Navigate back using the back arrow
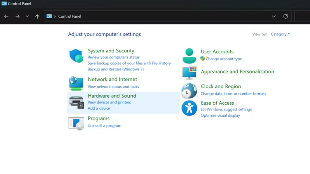This screenshot has width=310, height=174. pos(6,16)
